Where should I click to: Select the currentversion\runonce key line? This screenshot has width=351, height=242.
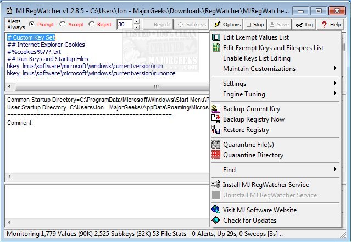coord(91,73)
